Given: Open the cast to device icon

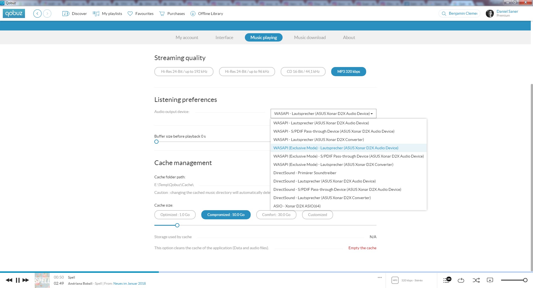Looking at the screenshot, I should pyautogui.click(x=490, y=280).
